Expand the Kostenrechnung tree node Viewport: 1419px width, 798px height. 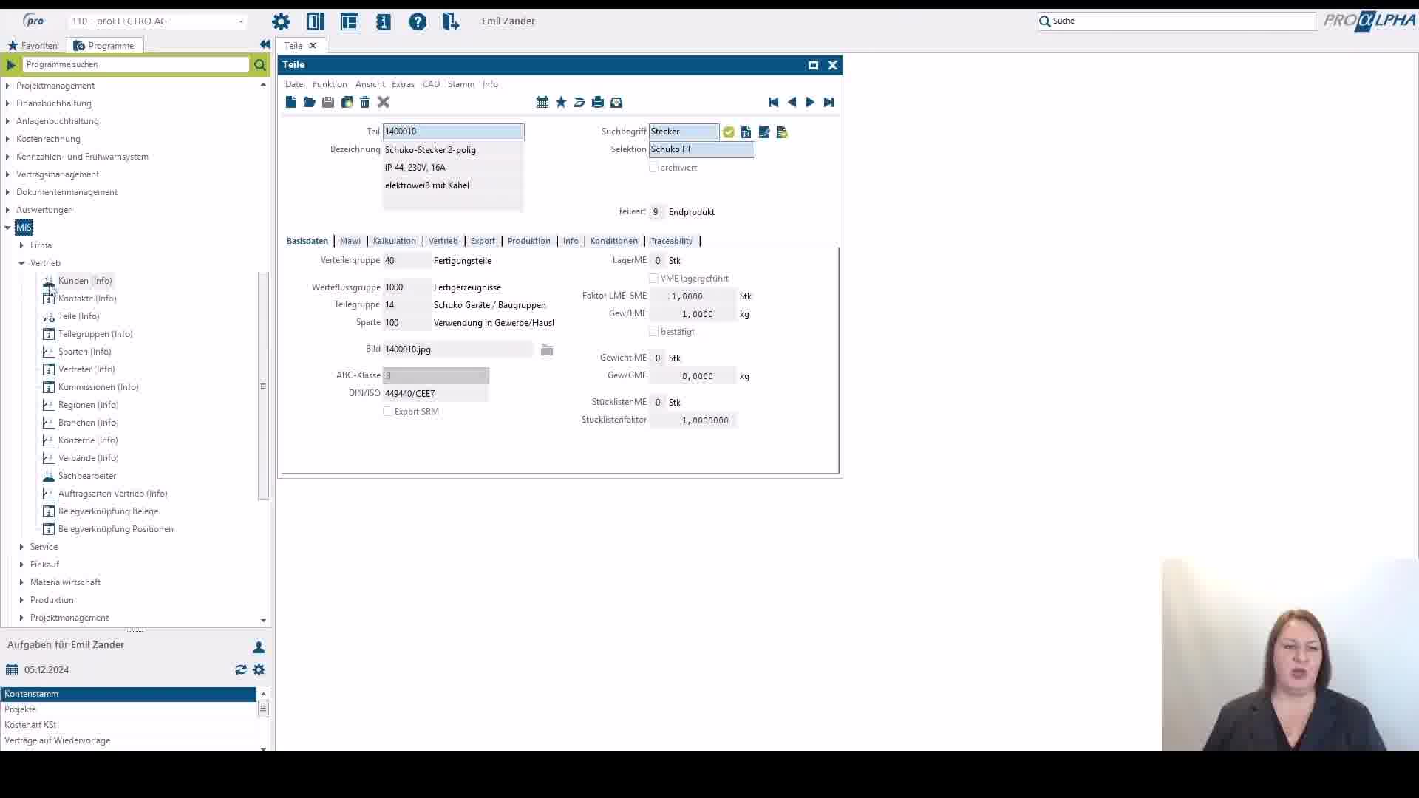pos(8,139)
